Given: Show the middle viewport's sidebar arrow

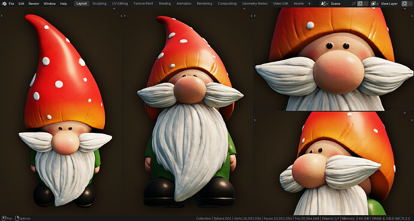Looking at the screenshot, I should (251, 16).
